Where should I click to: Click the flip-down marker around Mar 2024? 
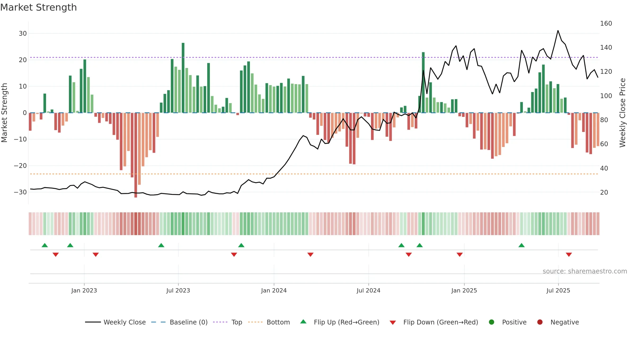[x=310, y=255]
